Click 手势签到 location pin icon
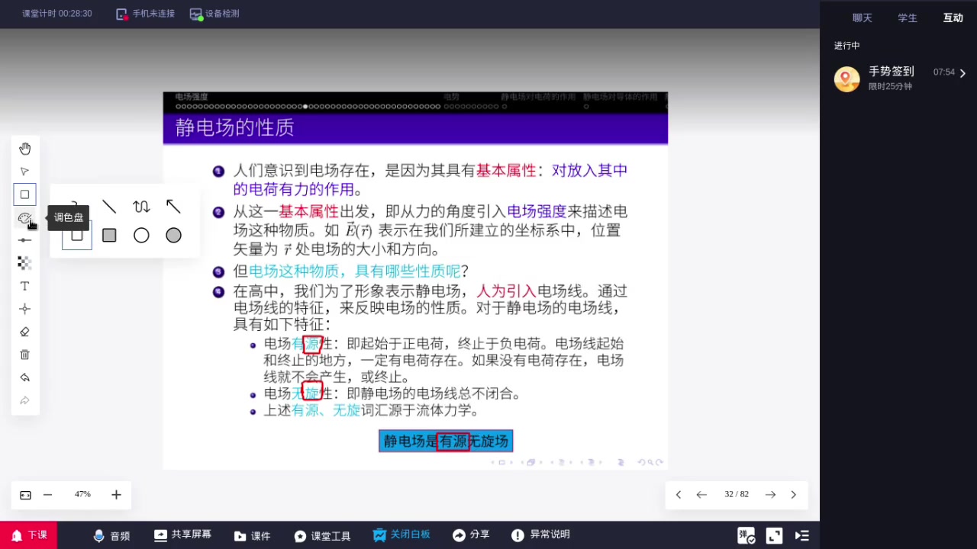This screenshot has width=977, height=549. tap(846, 79)
